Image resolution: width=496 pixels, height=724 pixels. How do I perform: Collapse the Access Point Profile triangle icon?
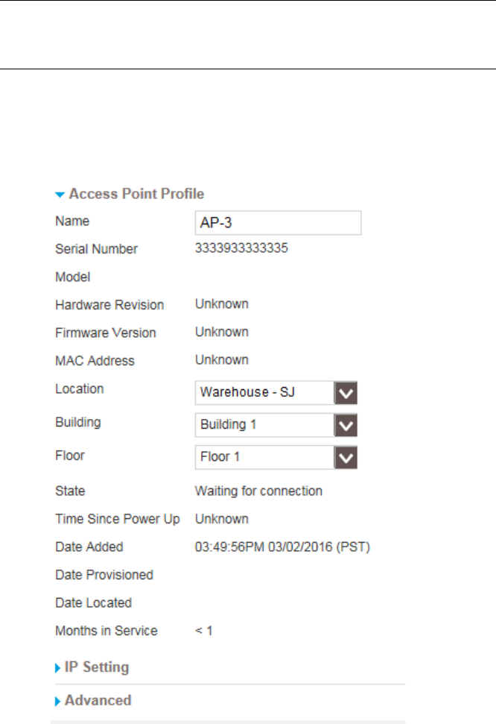click(60, 195)
